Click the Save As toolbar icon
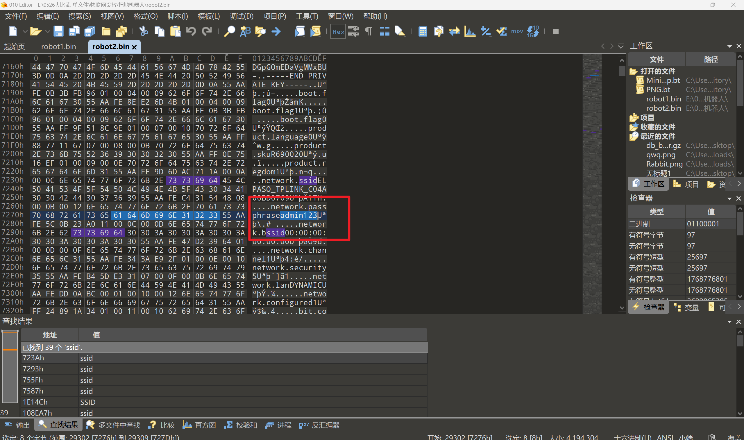Image resolution: width=744 pixels, height=440 pixels. (74, 31)
